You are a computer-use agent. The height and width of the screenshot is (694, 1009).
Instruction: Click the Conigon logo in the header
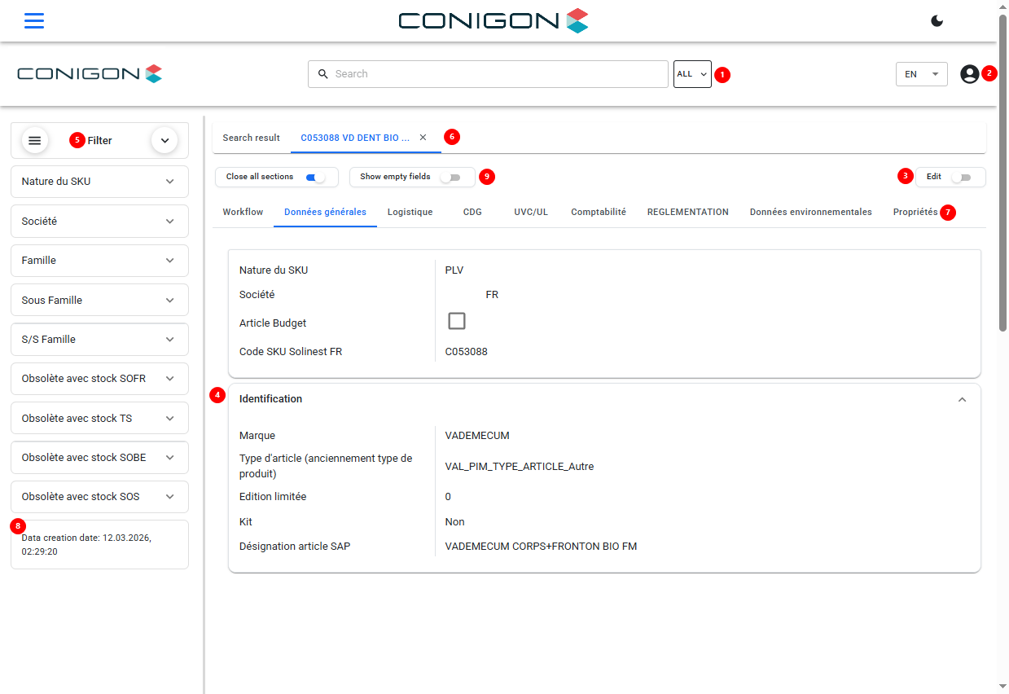[90, 74]
